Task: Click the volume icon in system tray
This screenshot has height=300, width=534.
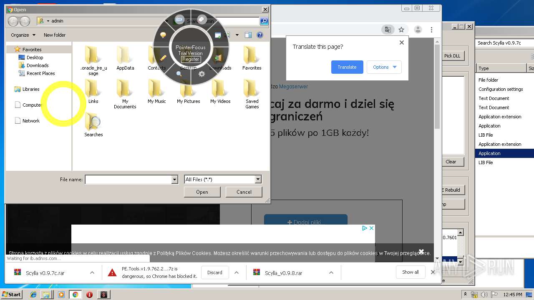Action: tap(484, 295)
